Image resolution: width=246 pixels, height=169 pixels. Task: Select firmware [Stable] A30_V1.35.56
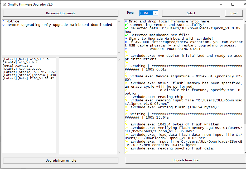click(x=22, y=69)
